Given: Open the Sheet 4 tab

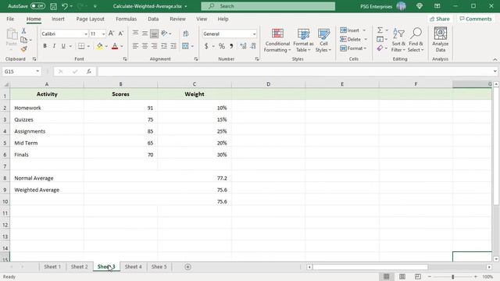Looking at the screenshot, I should pos(134,267).
